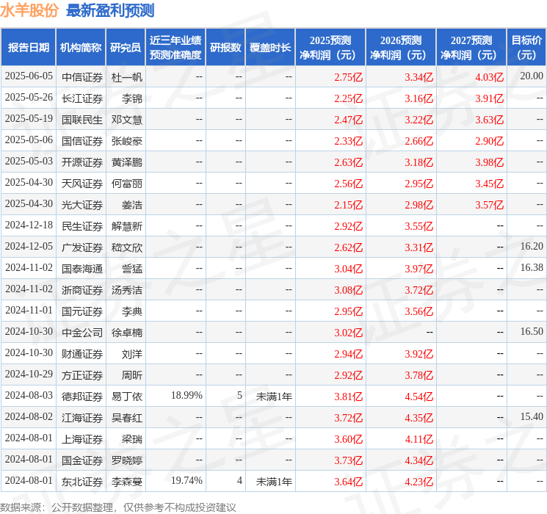Select the 浙商证券 institution cell
This screenshot has height=514, width=547.
pyautogui.click(x=82, y=290)
